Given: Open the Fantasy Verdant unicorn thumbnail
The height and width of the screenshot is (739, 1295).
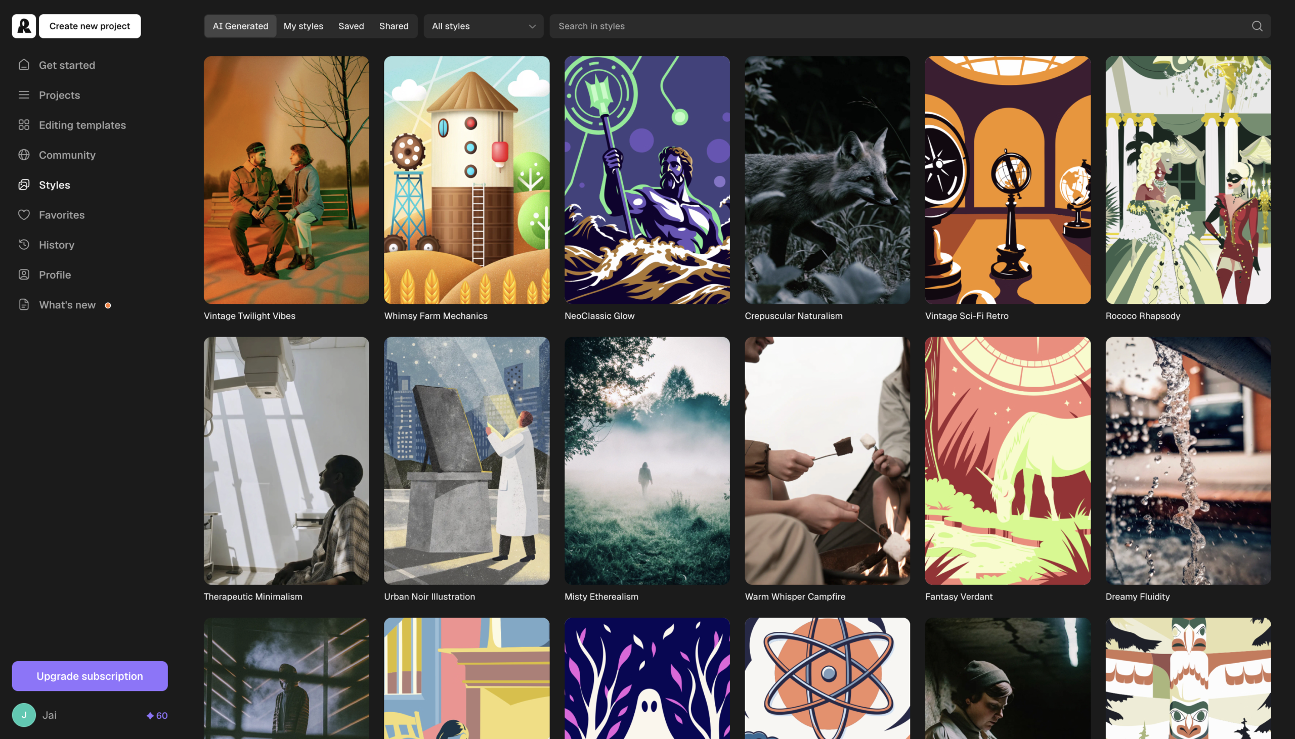Looking at the screenshot, I should click(1008, 461).
